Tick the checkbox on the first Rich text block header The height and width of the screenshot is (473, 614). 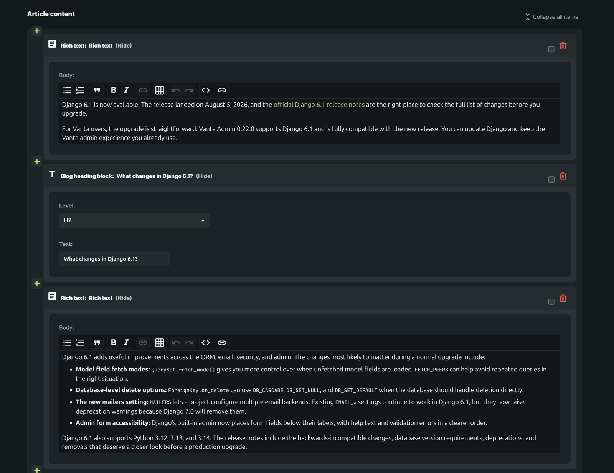(551, 49)
